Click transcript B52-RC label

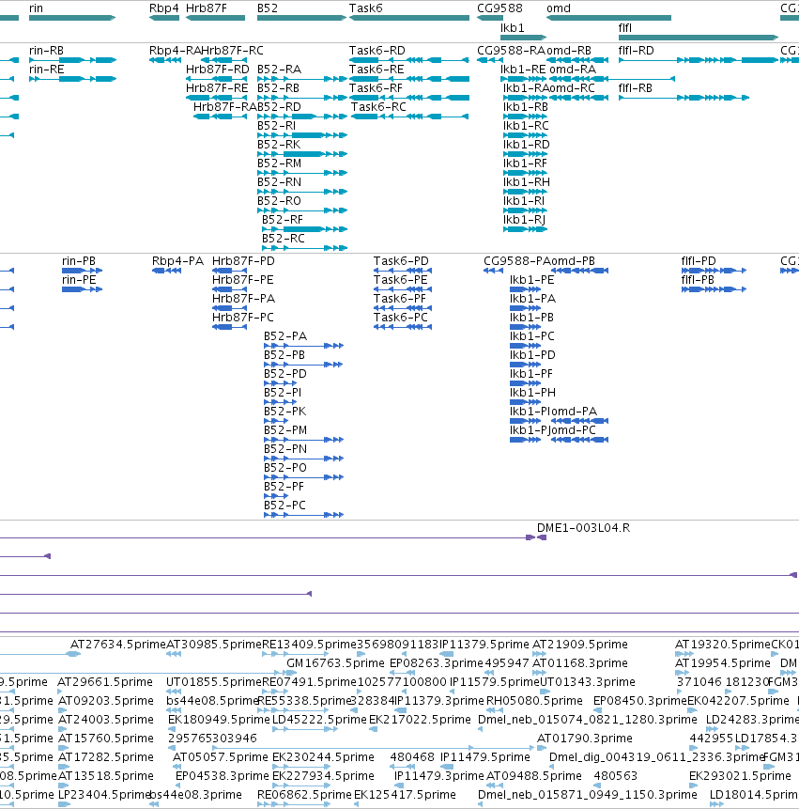tap(283, 239)
